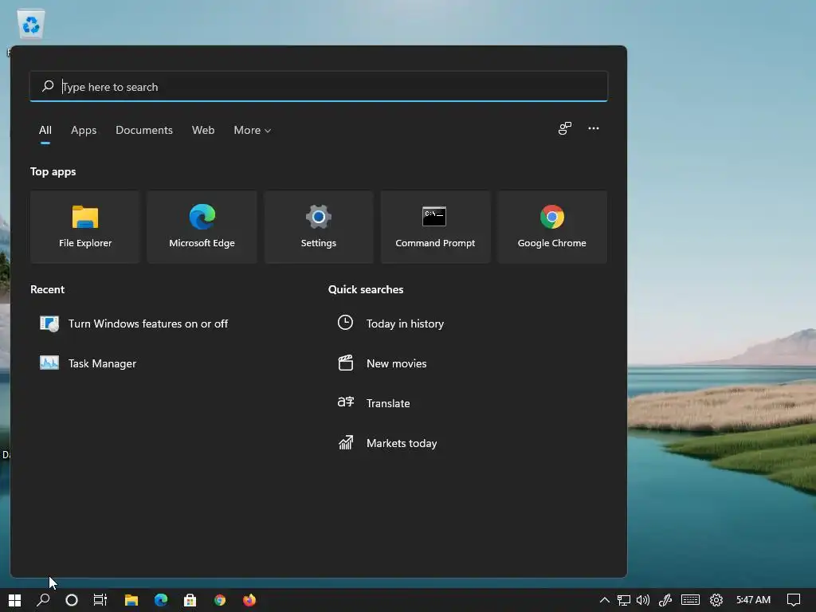Select the Translate quick search
Screen dimensions: 816x612
click(x=374, y=403)
